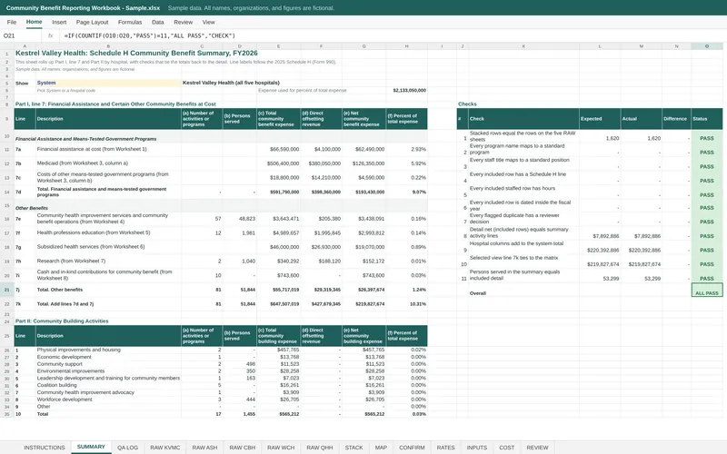Click the $457,765 physical improvements expense cell
The image size is (727, 454).
(279, 350)
